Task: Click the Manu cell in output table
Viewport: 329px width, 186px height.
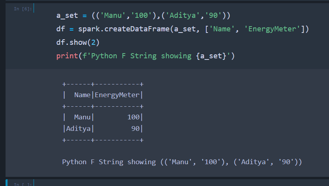Action: point(82,117)
